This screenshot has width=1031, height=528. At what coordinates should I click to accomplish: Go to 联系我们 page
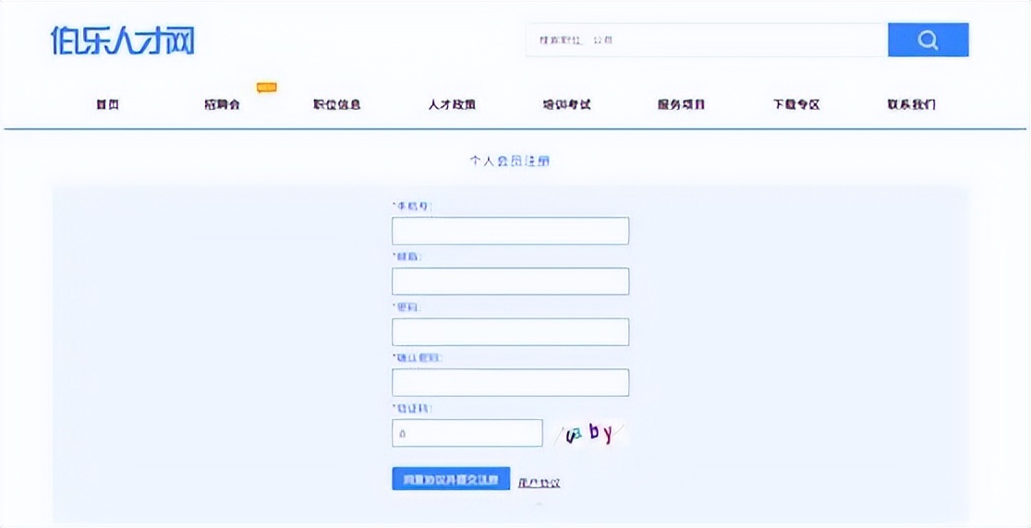coord(911,104)
